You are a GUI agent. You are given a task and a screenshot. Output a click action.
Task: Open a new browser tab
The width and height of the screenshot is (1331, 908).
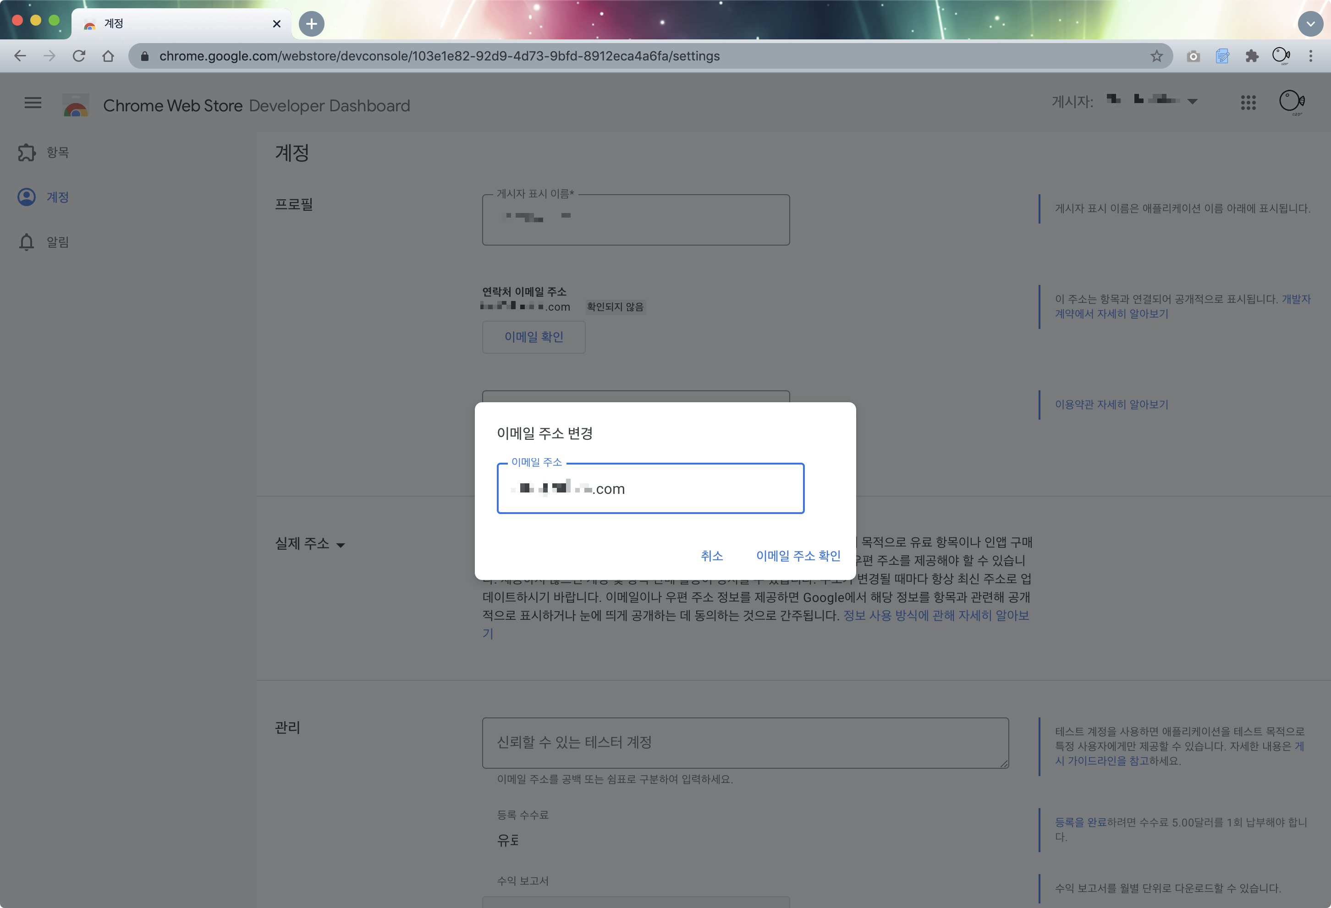tap(312, 24)
